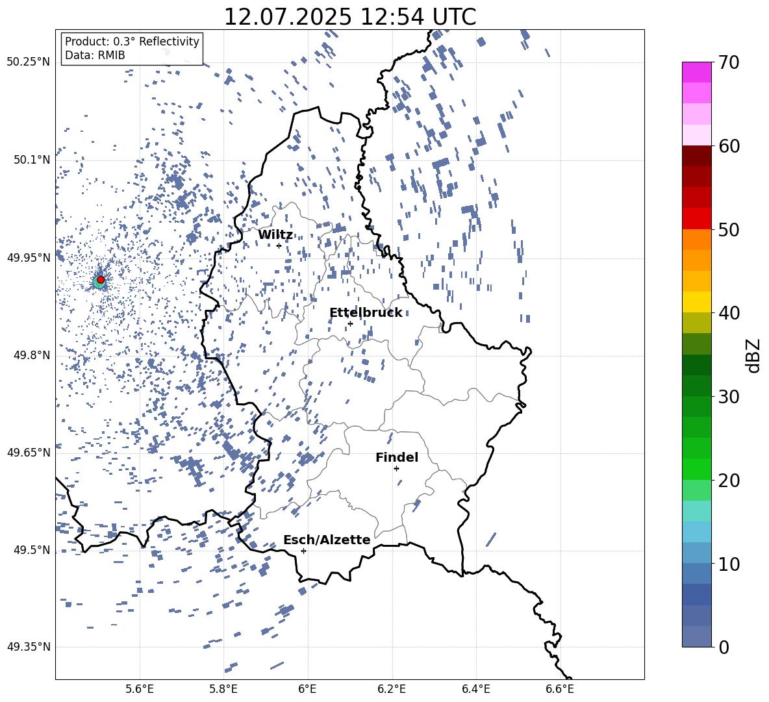Click the 6.6°E longitude label
Screen dimensions: 769x702
tap(560, 689)
